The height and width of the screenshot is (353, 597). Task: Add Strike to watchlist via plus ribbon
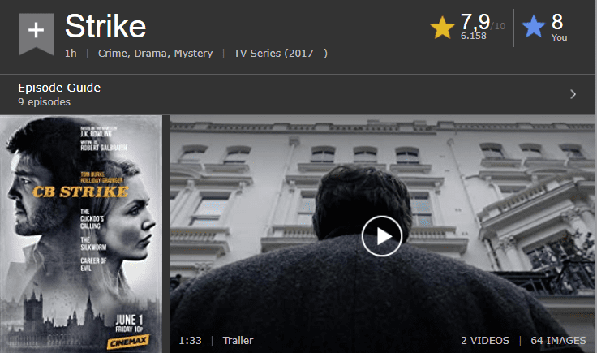point(36,33)
